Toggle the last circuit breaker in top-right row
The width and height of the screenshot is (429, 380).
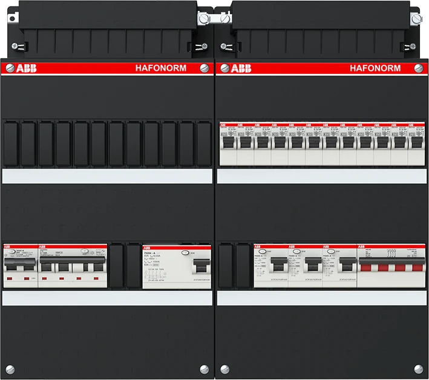click(416, 143)
